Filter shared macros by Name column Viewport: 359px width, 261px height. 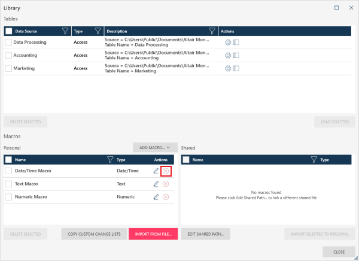pyautogui.click(x=314, y=160)
